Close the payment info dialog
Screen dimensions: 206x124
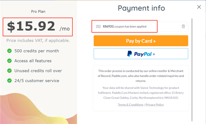pyautogui.click(x=199, y=7)
